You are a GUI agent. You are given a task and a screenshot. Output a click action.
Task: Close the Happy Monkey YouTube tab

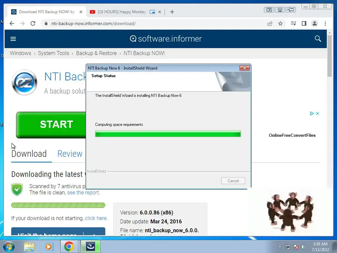[x=160, y=12]
